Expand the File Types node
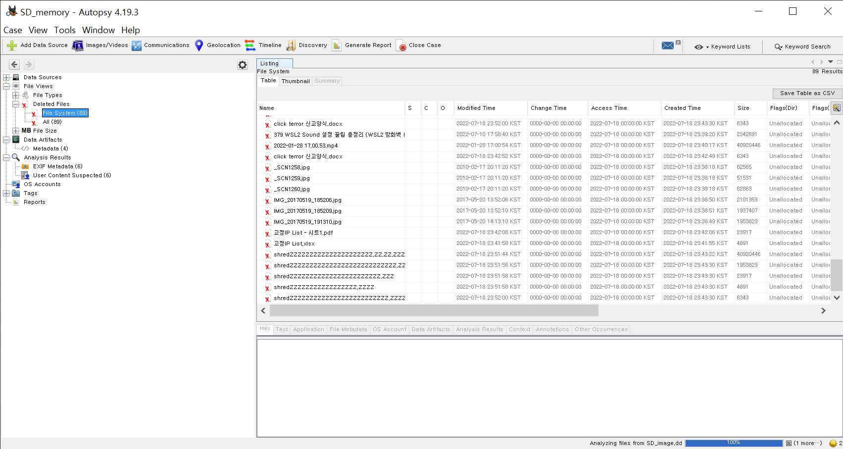 click(x=16, y=95)
